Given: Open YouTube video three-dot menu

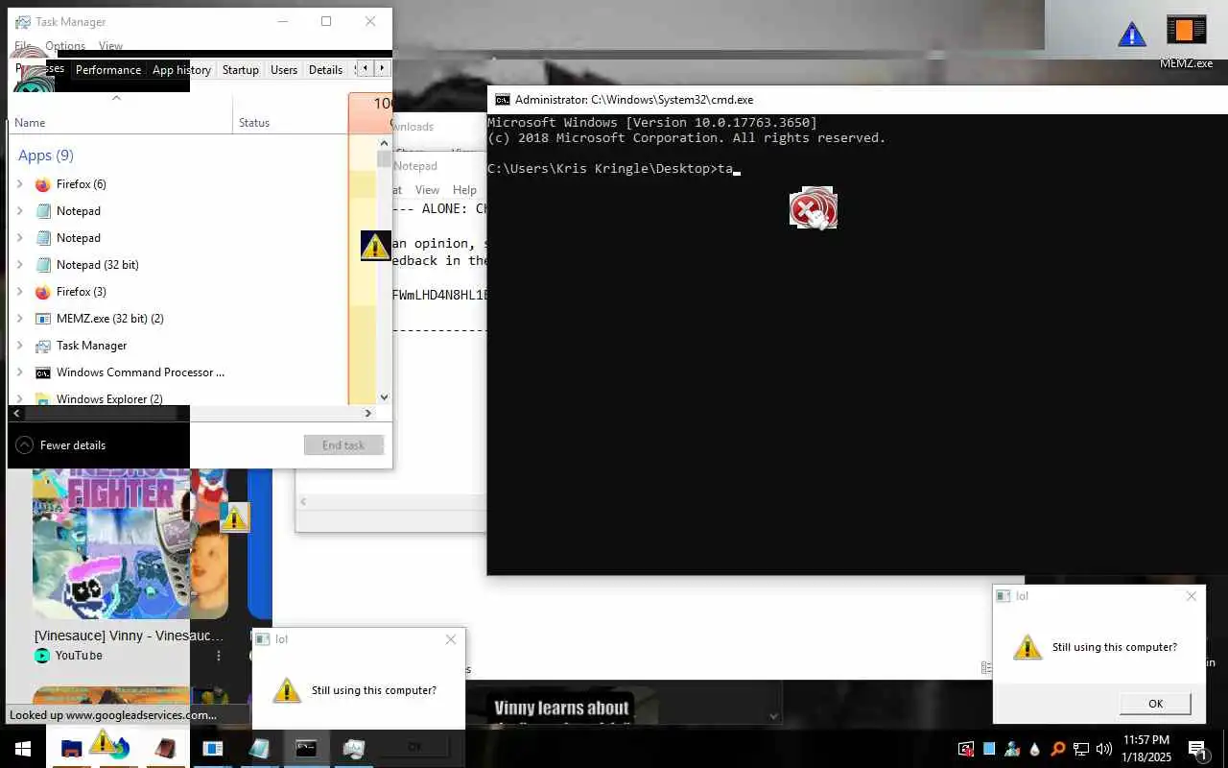Looking at the screenshot, I should click(219, 656).
